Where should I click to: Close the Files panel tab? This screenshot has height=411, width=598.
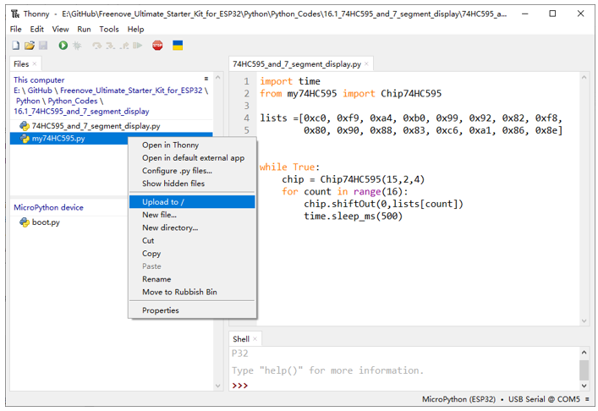click(35, 63)
